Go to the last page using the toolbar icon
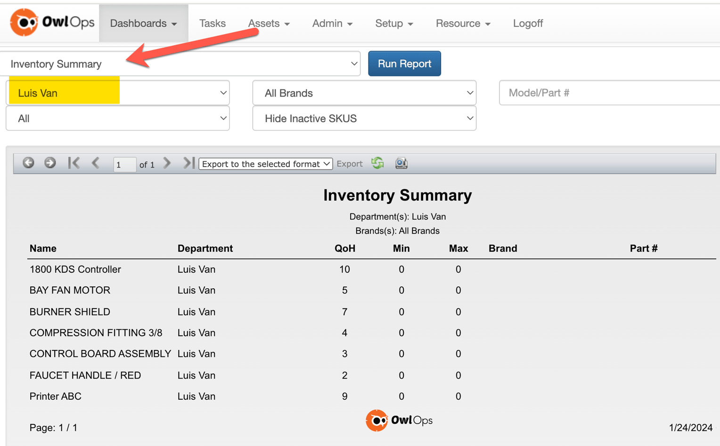Image resolution: width=720 pixels, height=446 pixels. tap(188, 162)
